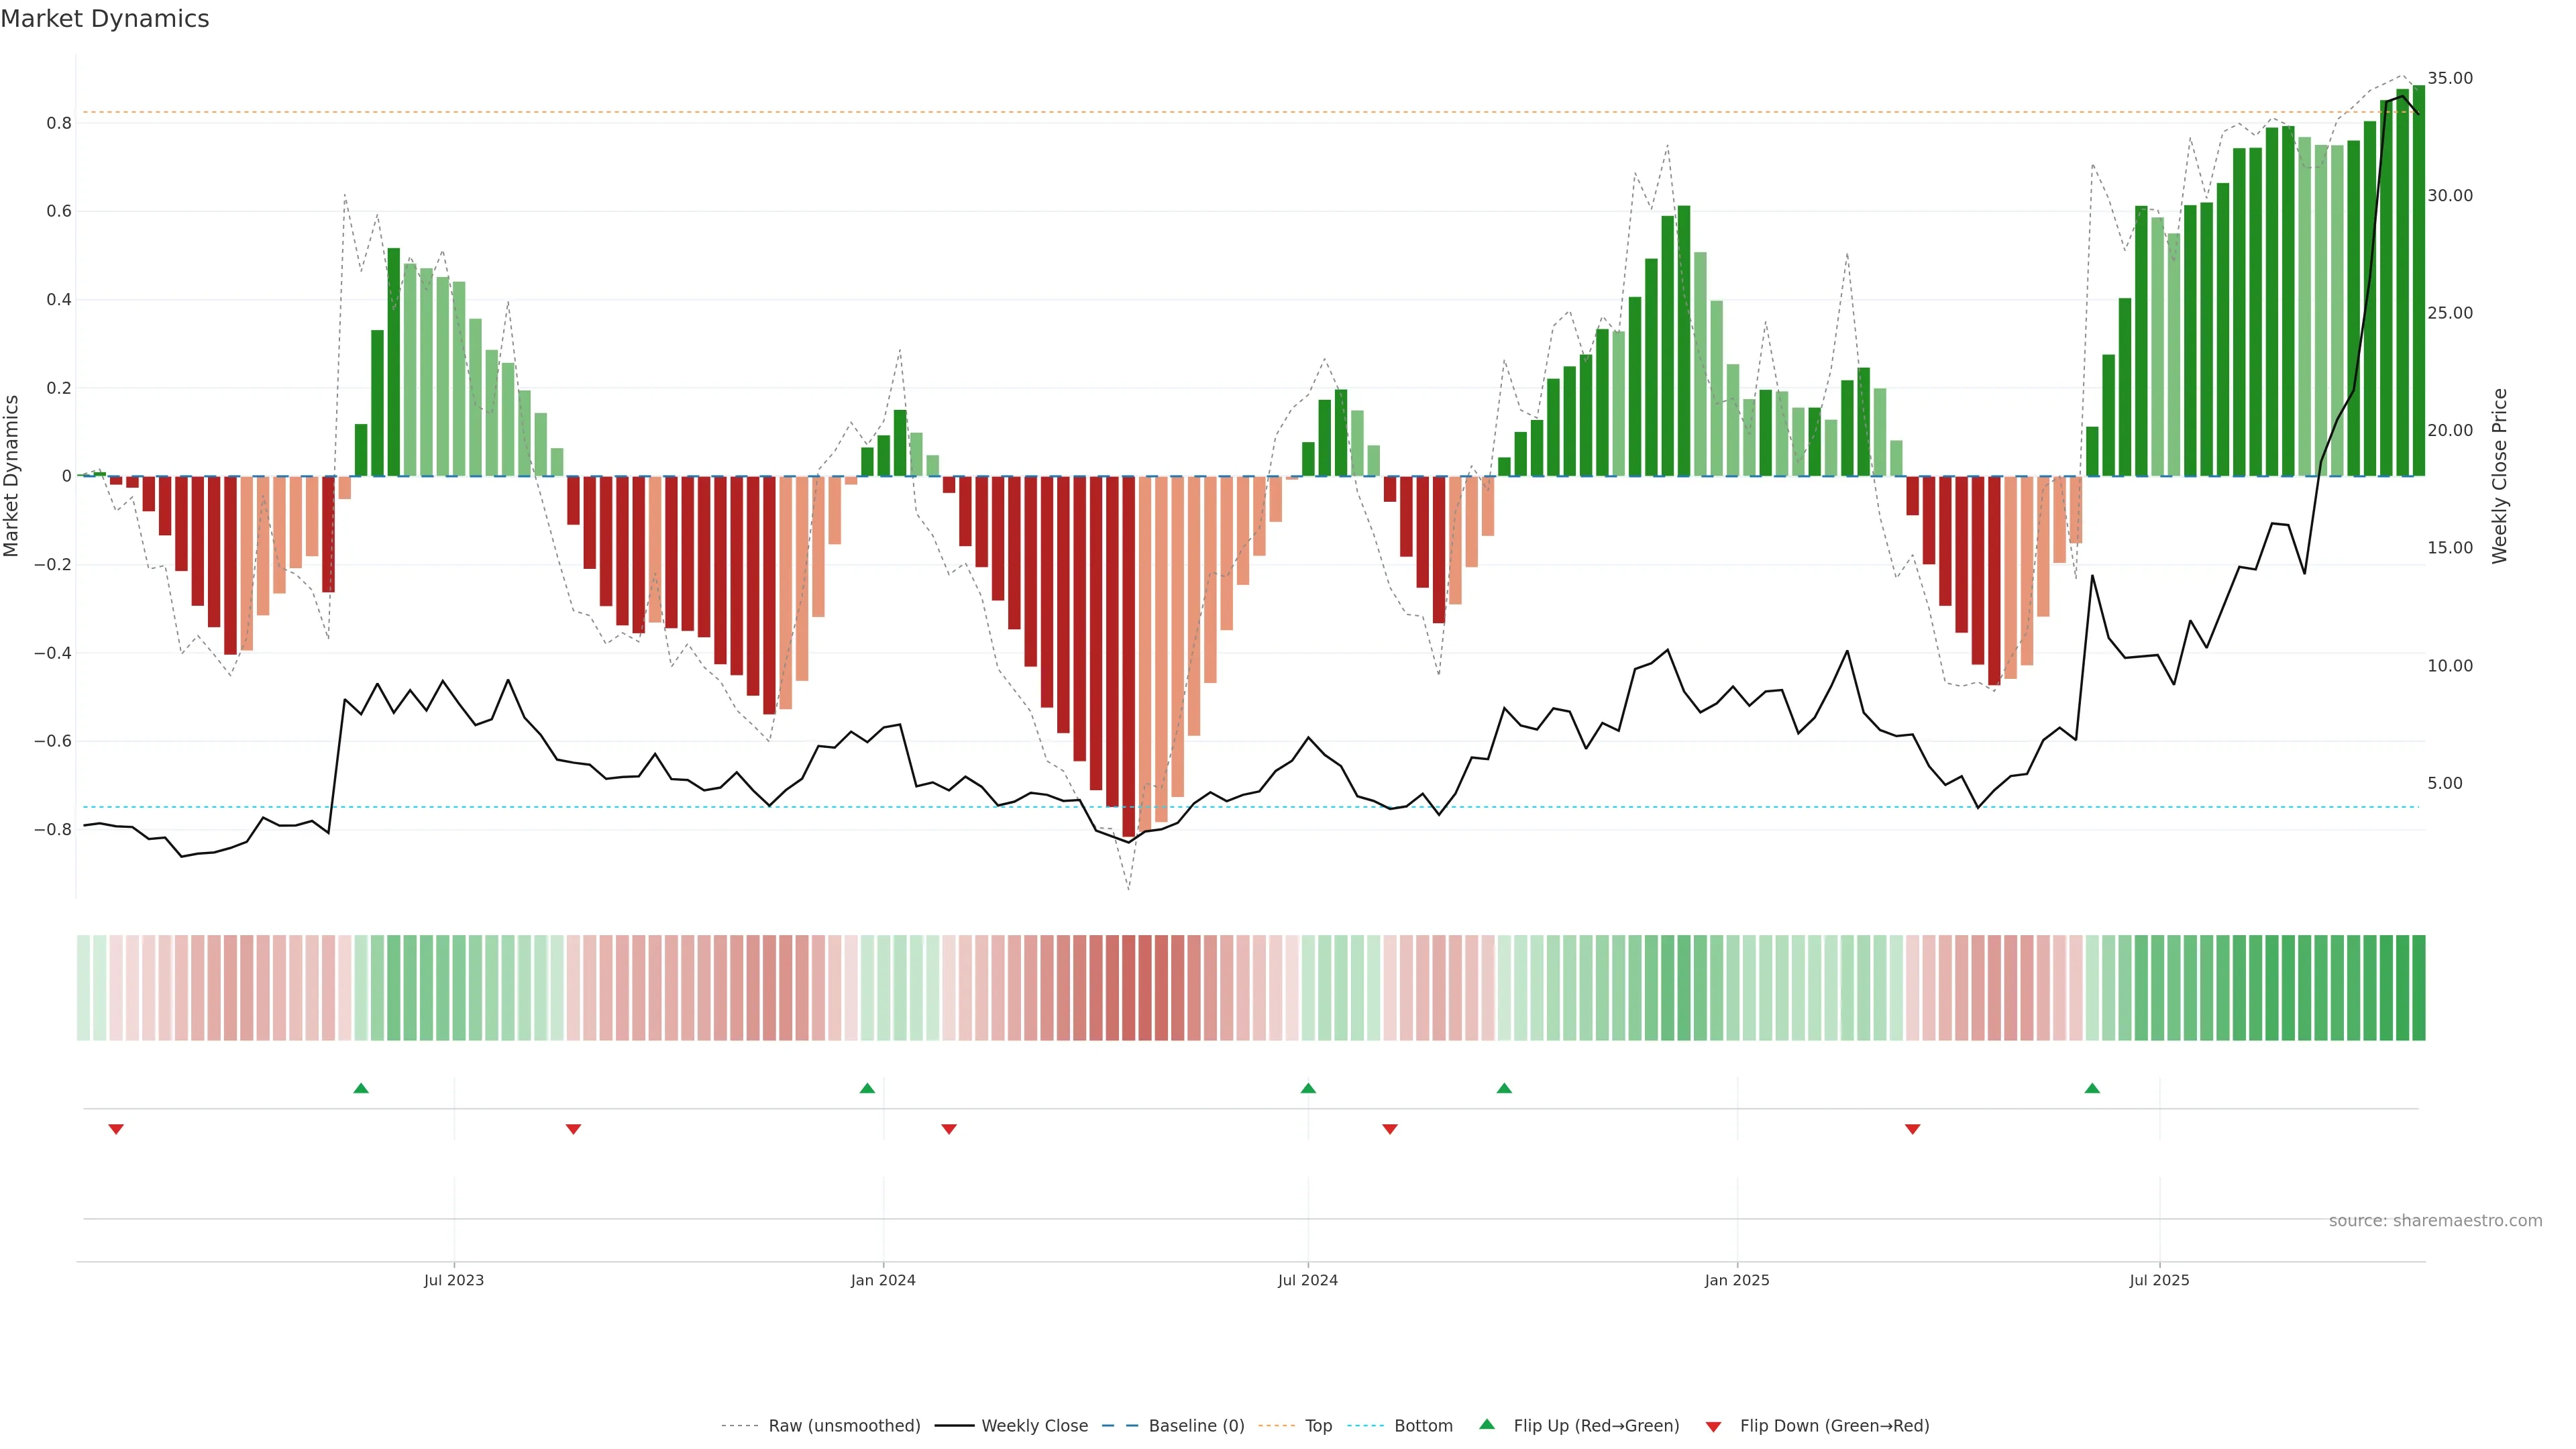Click the rightmost dark green heatmap strip cell
The height and width of the screenshot is (1449, 2576).
point(2418,988)
